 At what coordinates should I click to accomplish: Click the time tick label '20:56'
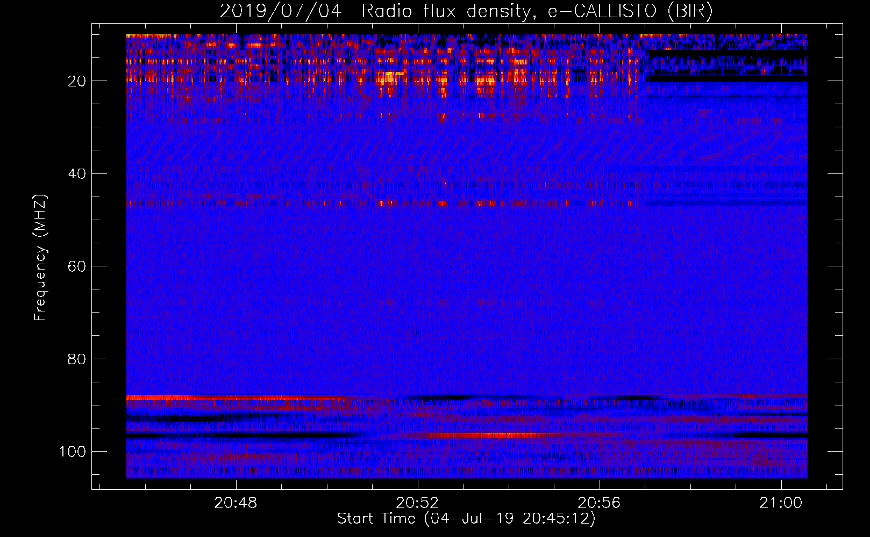[599, 503]
